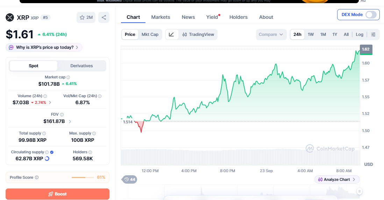Add XRP to watchlist via star
This screenshot has height=200, width=384.
click(x=86, y=17)
